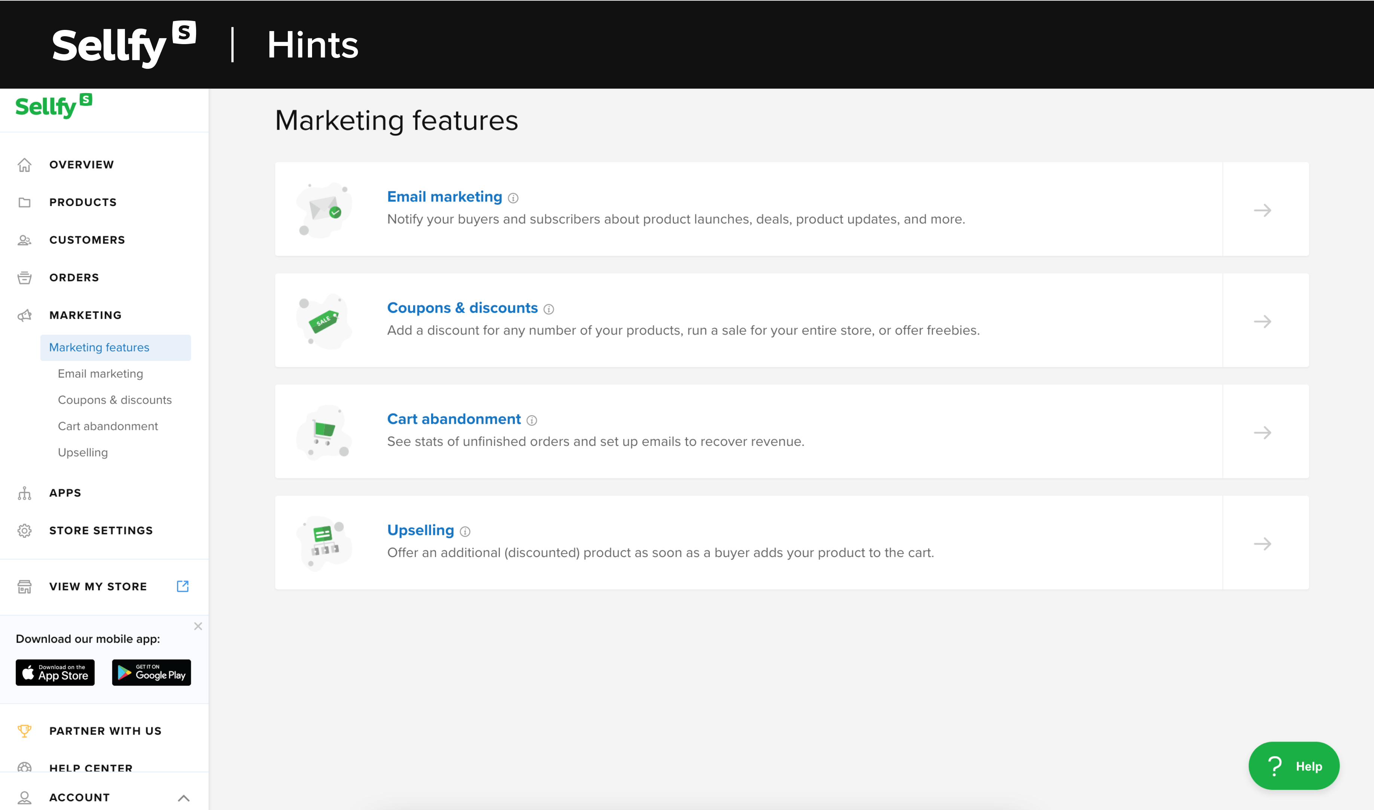Viewport: 1374px width, 810px height.
Task: Click the arrow to open Cart abandonment
Action: 1263,432
